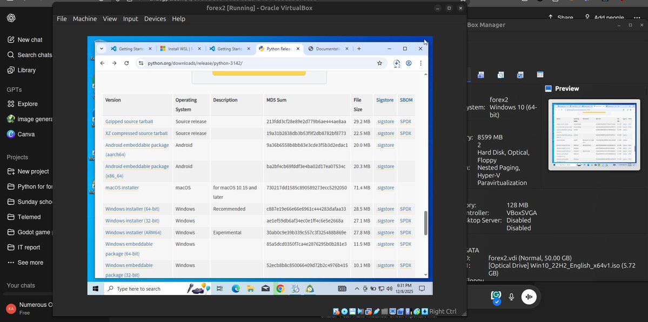
Task: Click the microphone dictate icon in ChatGPT
Action: (x=511, y=297)
